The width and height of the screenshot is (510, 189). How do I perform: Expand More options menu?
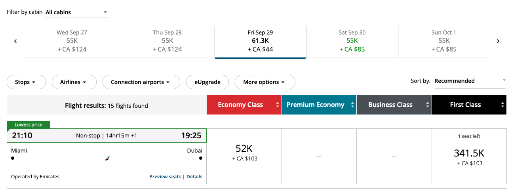pyautogui.click(x=265, y=82)
